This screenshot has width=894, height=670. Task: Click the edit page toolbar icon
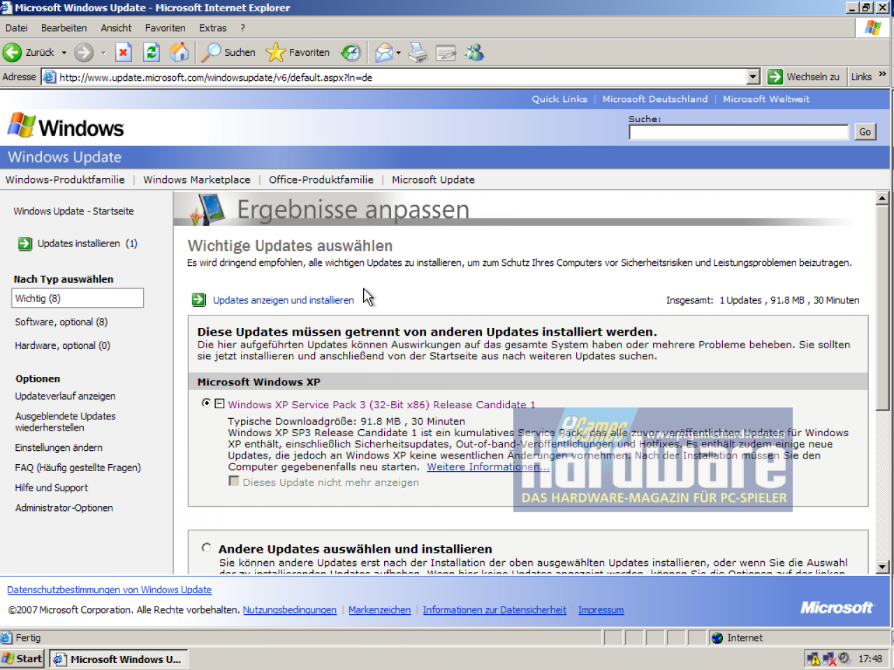point(446,52)
